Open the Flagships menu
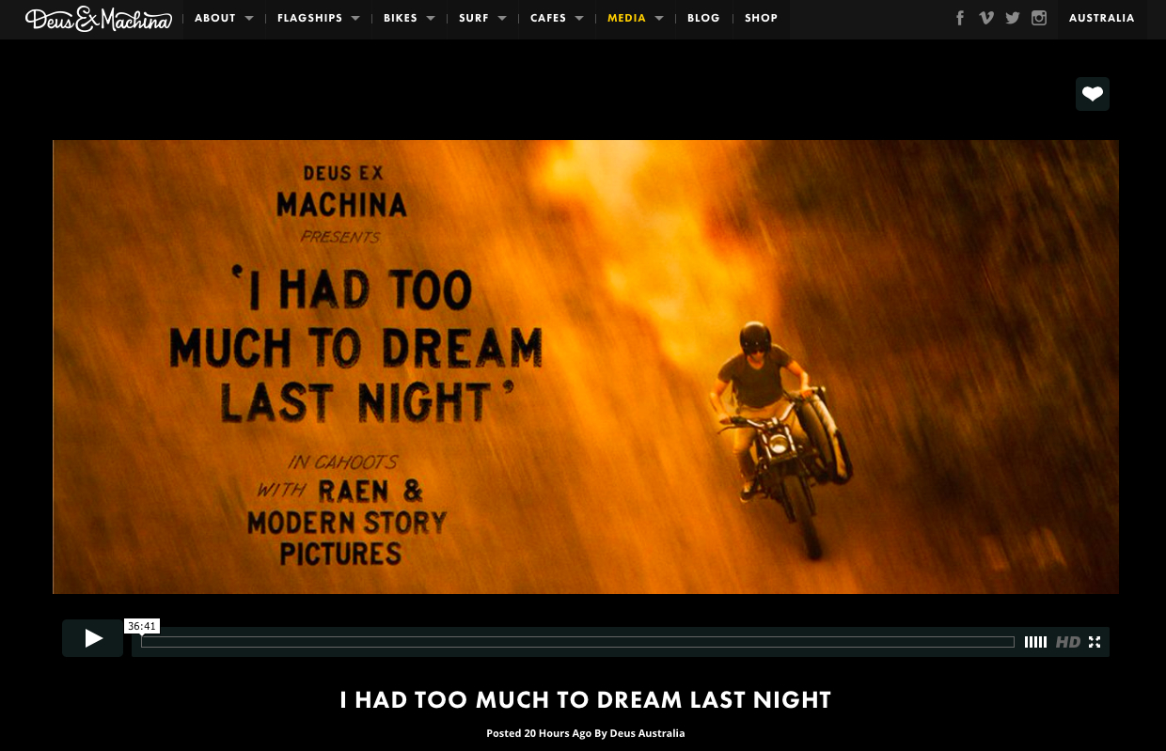1166x751 pixels. click(x=309, y=18)
